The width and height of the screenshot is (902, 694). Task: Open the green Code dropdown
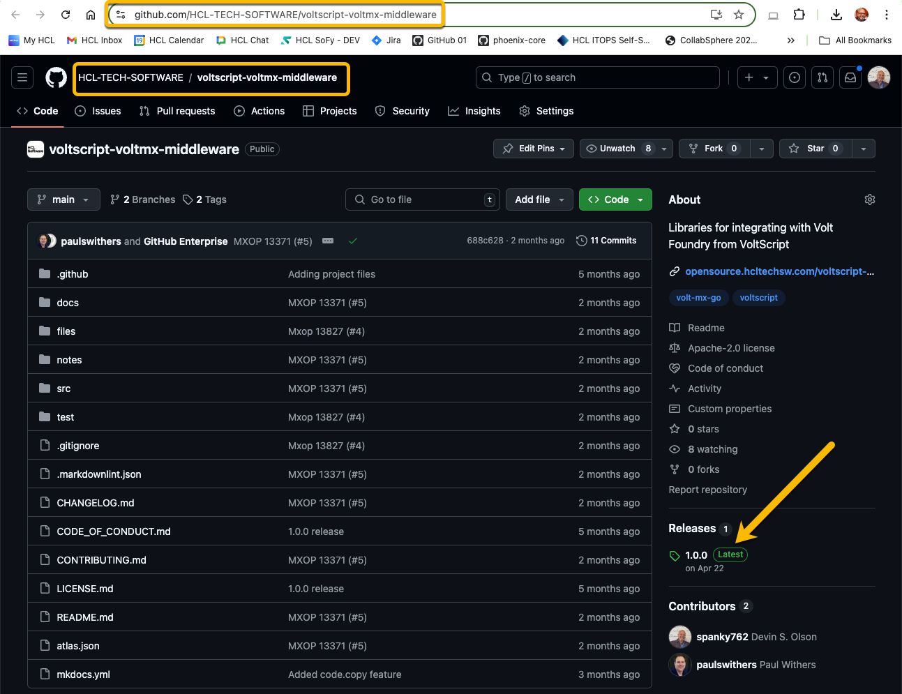click(x=615, y=199)
